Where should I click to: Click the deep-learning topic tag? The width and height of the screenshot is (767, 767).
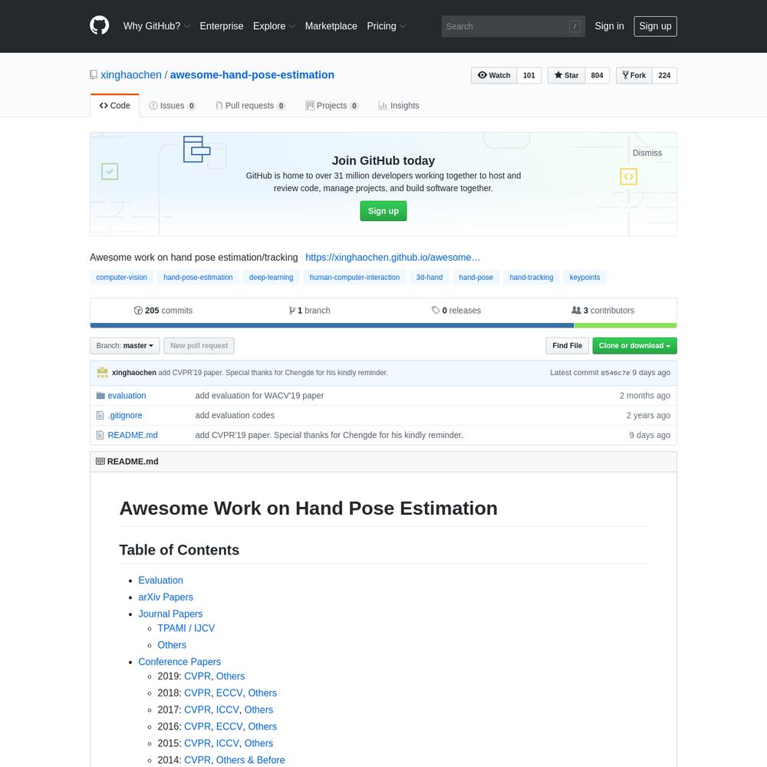point(271,278)
